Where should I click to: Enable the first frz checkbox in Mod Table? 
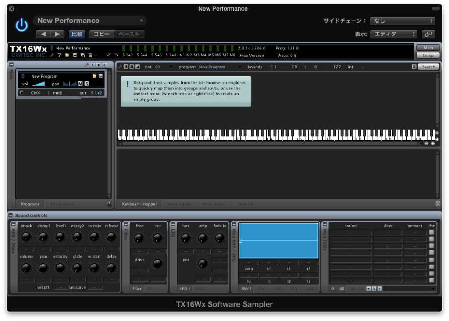[431, 233]
